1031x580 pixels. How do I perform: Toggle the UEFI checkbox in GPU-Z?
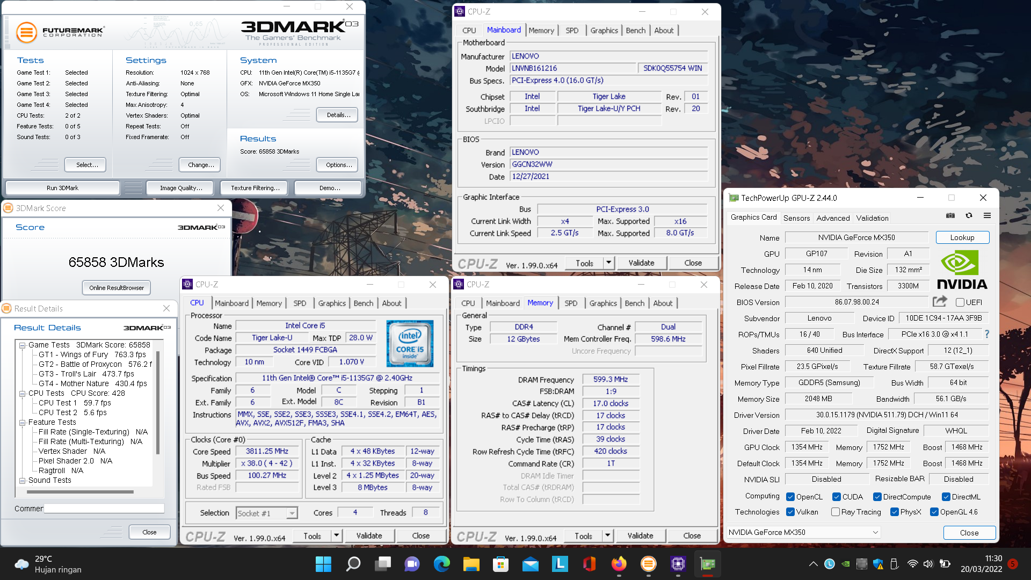(x=960, y=302)
